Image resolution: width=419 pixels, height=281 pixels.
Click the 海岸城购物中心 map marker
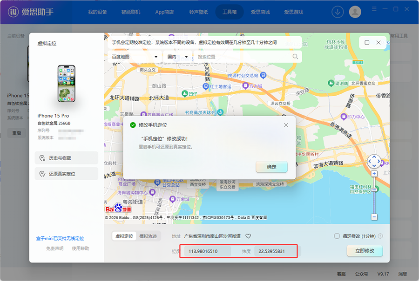pos(152,192)
